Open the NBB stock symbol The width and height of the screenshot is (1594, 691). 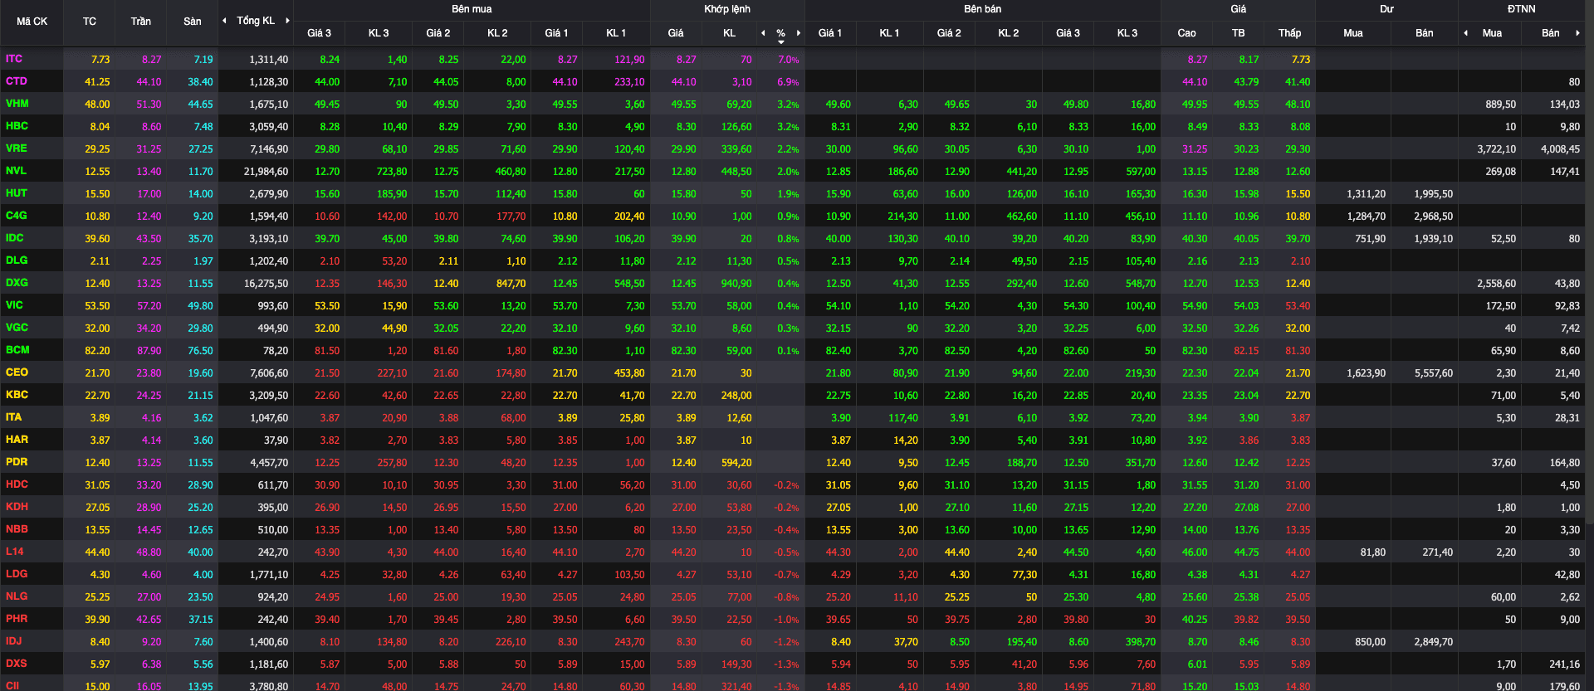click(17, 529)
